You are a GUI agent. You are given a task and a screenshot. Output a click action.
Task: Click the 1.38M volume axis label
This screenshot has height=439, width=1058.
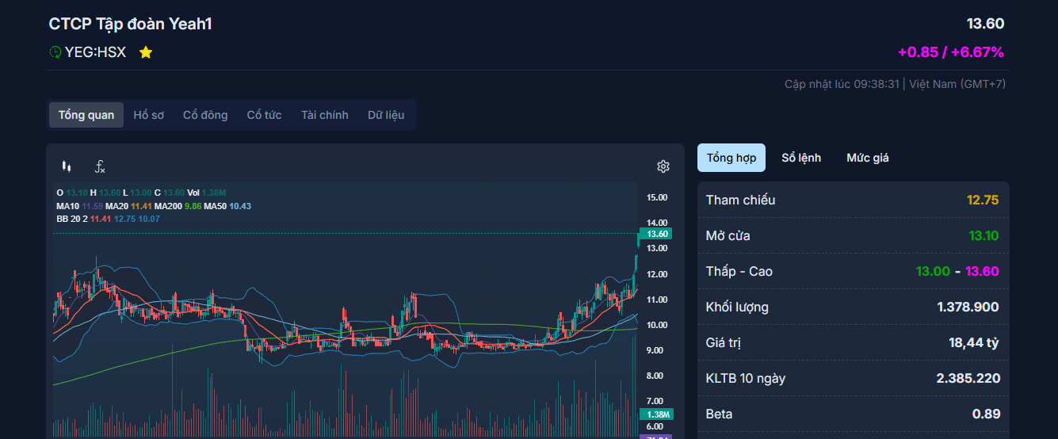pyautogui.click(x=656, y=414)
